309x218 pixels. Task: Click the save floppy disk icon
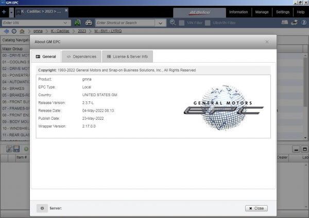pyautogui.click(x=16, y=149)
